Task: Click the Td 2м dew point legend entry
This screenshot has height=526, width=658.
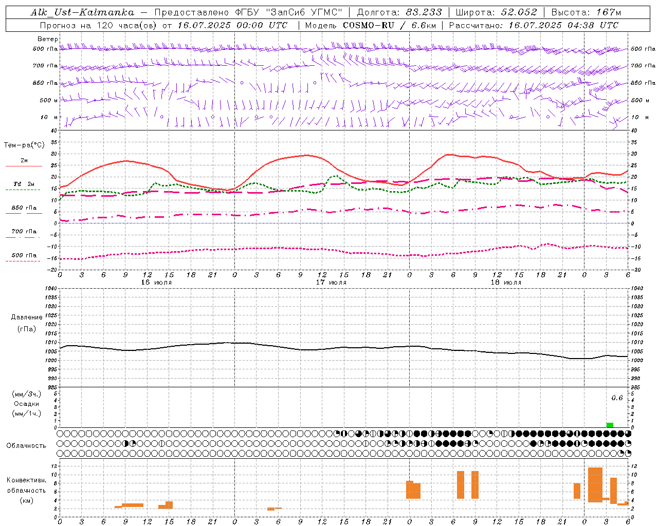Action: 24,184
